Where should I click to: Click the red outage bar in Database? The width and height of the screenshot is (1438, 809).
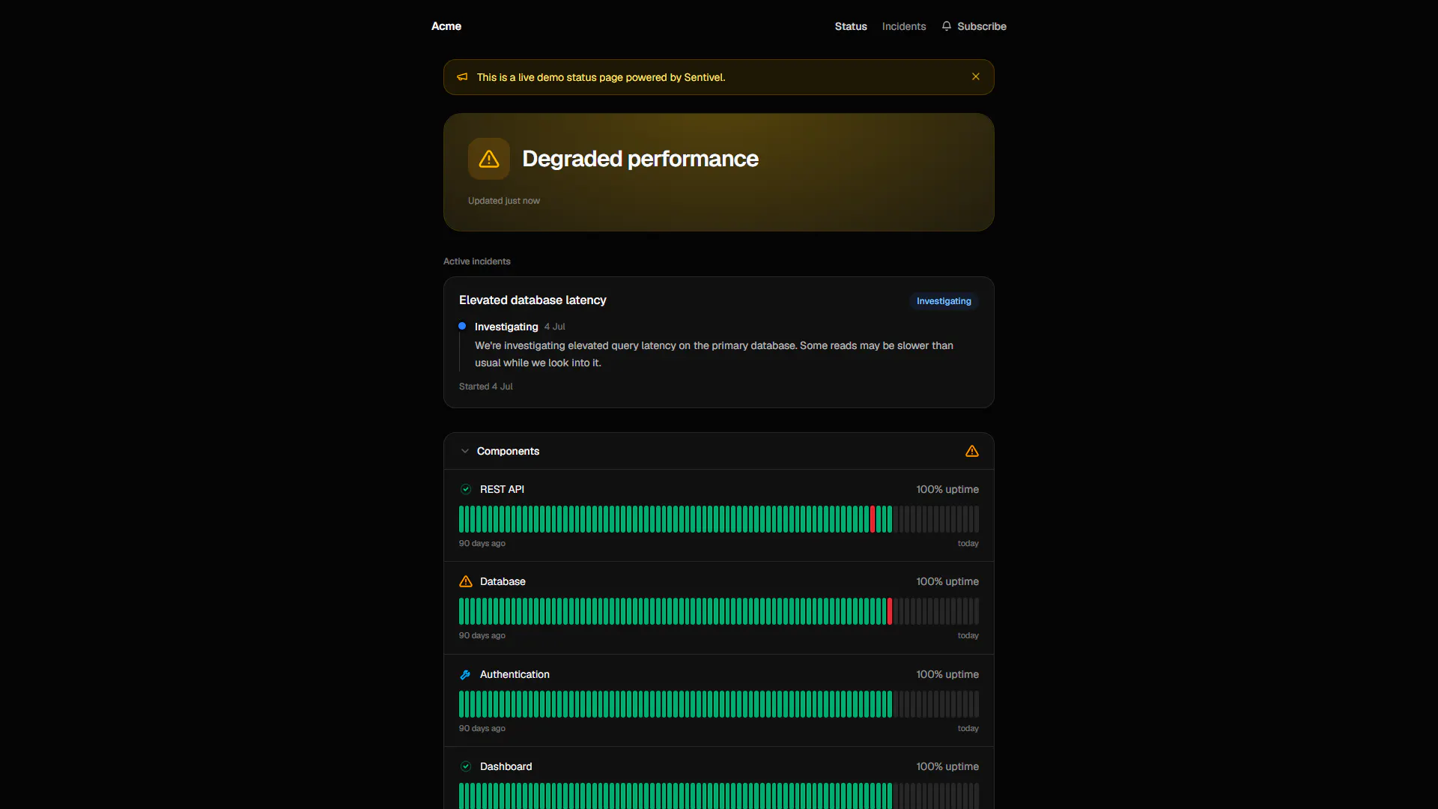pyautogui.click(x=890, y=611)
